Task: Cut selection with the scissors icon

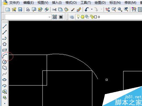Action: tap(54, 9)
